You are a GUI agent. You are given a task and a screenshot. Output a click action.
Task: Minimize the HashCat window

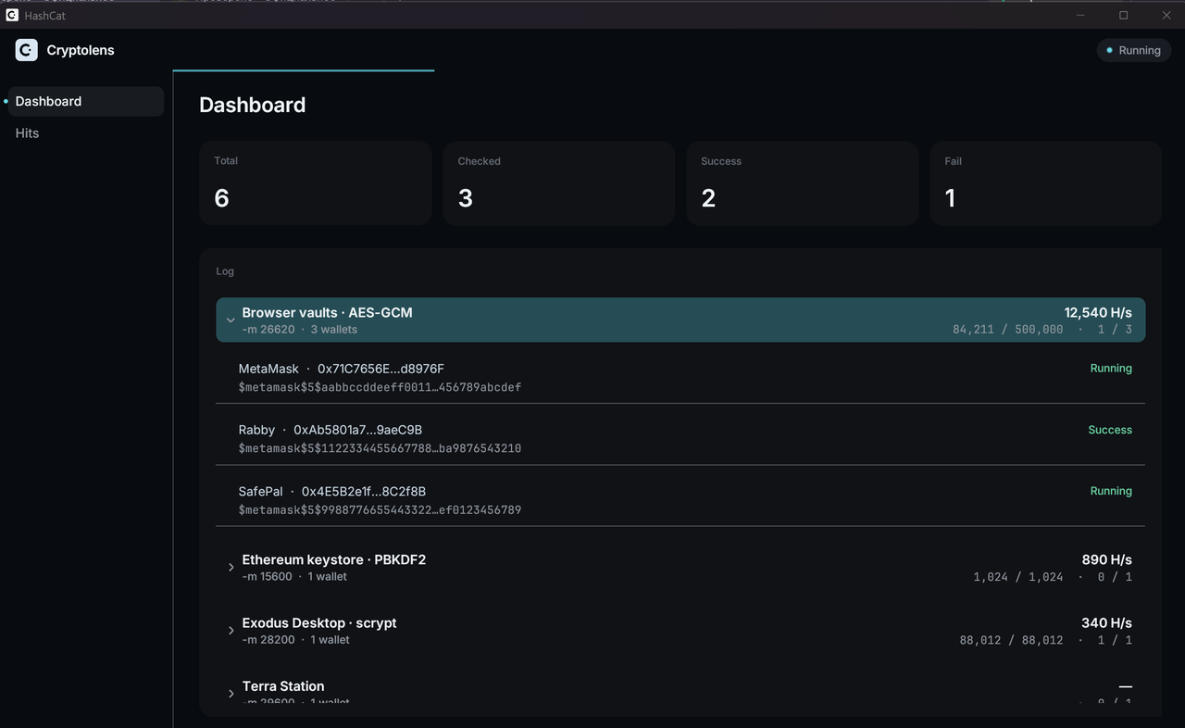(x=1081, y=15)
